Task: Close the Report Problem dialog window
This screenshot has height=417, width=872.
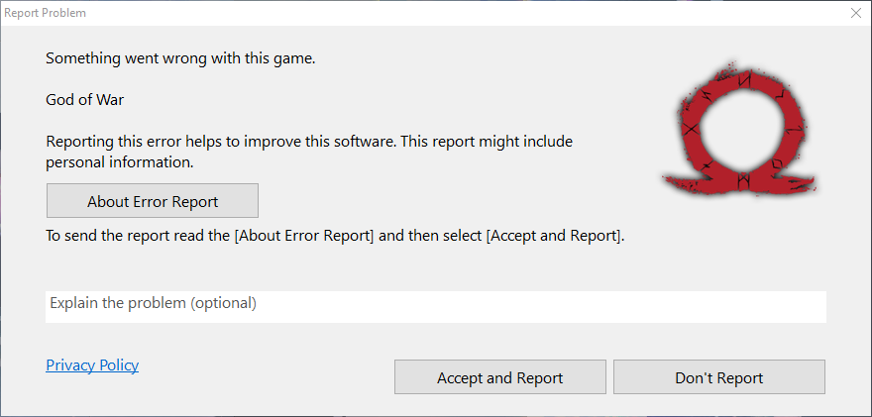Action: [x=856, y=13]
